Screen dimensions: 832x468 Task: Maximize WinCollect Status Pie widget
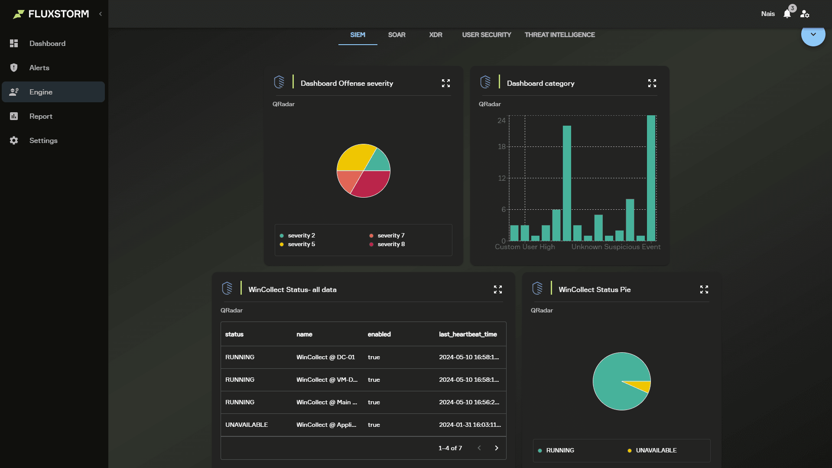tap(704, 289)
